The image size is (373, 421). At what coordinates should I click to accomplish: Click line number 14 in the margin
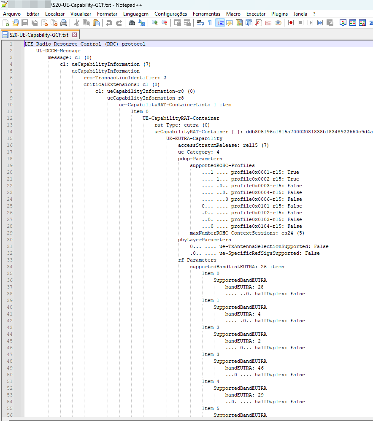click(x=10, y=132)
